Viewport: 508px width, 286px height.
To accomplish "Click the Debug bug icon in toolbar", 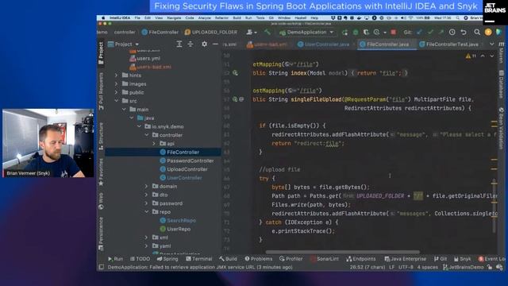I will click(x=356, y=32).
